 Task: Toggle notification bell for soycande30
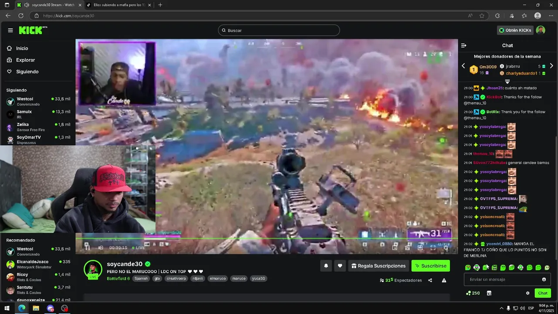[326, 266]
